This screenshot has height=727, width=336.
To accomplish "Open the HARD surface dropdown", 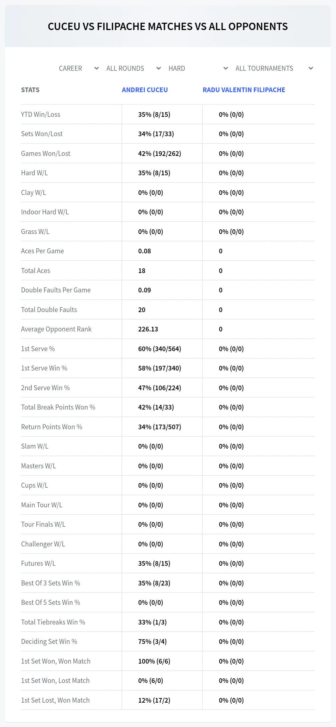I will coord(198,68).
